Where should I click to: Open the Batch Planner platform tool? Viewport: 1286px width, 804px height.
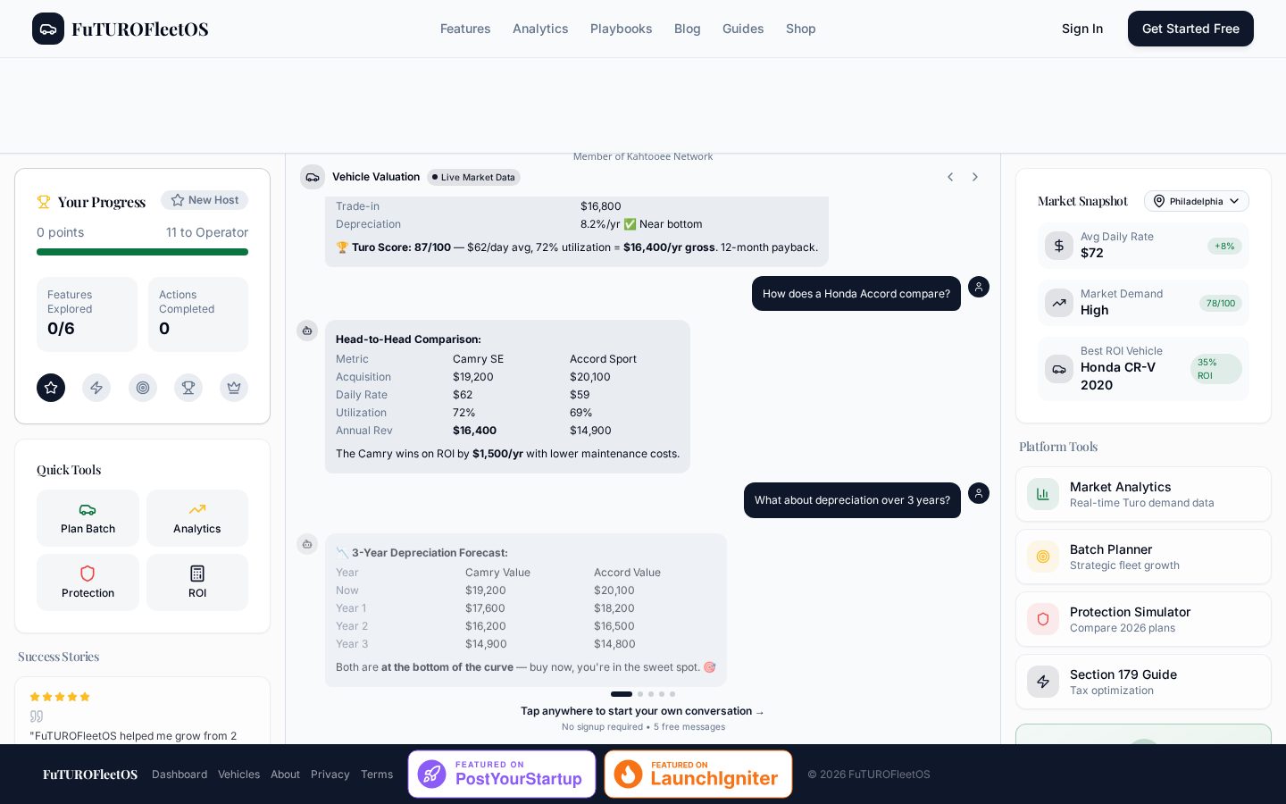(1143, 557)
